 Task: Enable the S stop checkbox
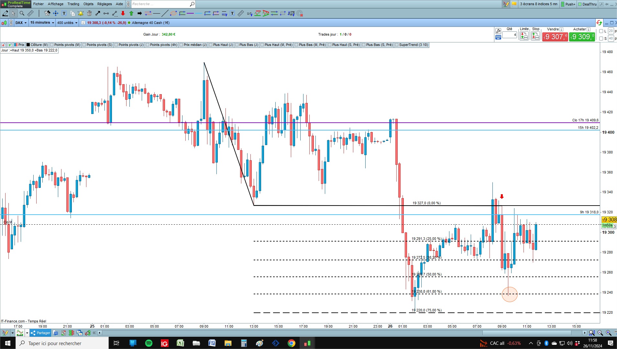click(x=601, y=39)
